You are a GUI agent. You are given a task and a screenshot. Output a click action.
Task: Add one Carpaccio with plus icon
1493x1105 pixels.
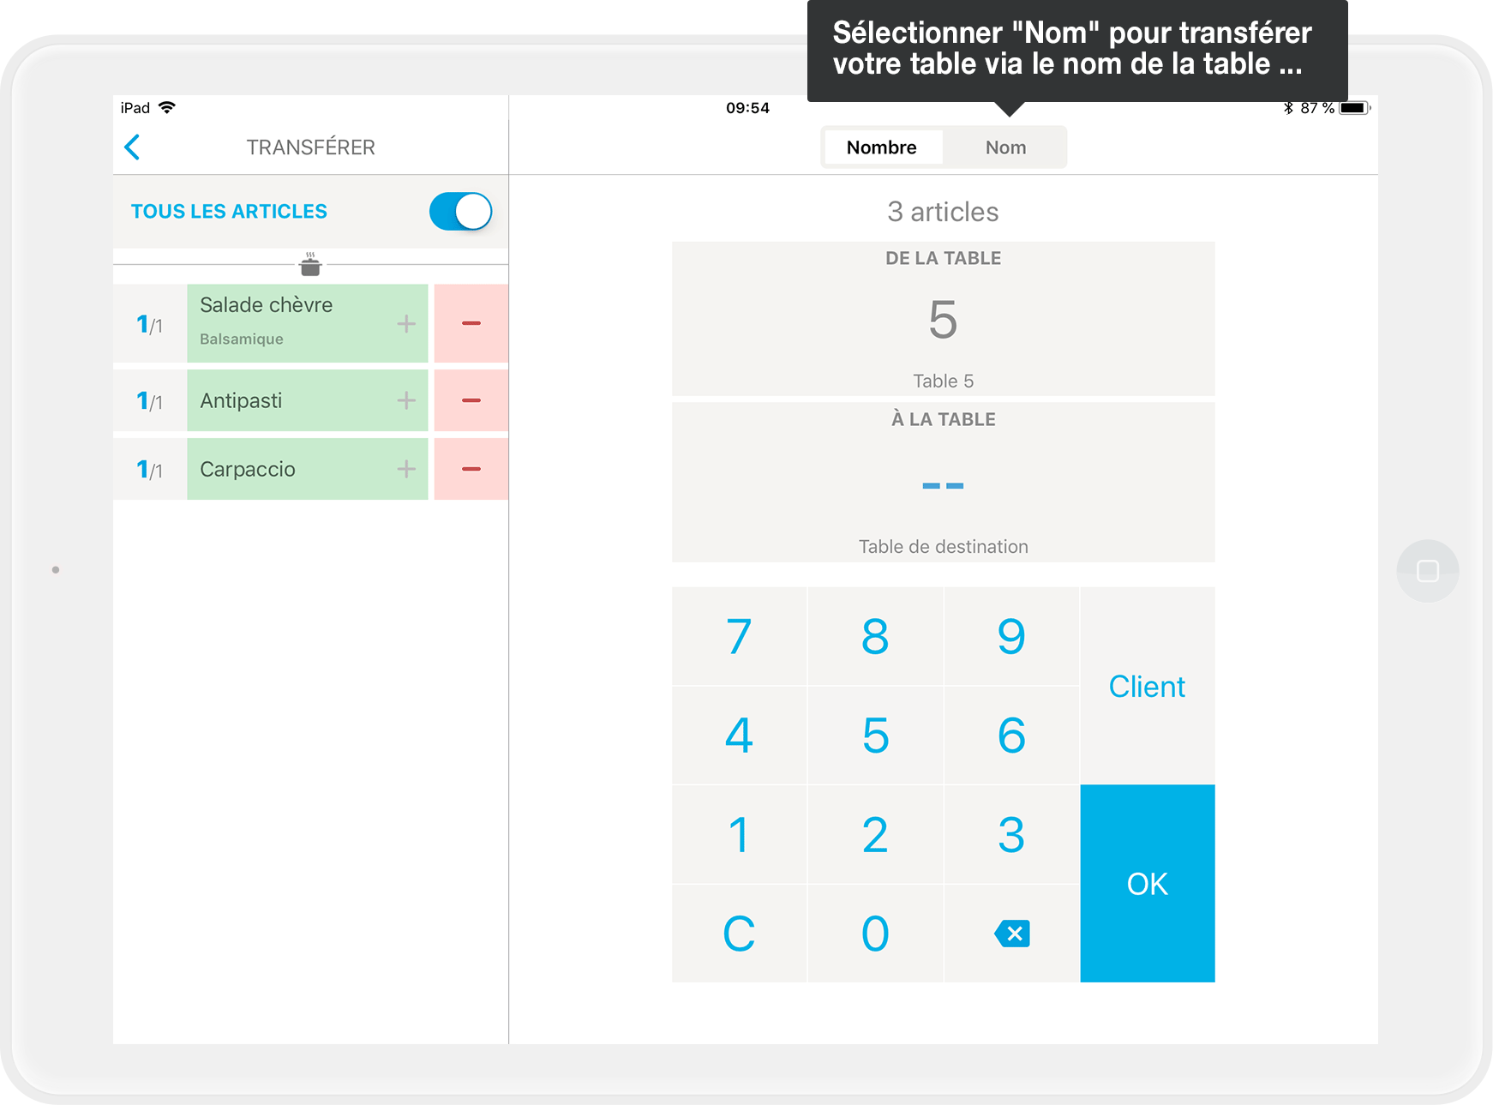(406, 469)
